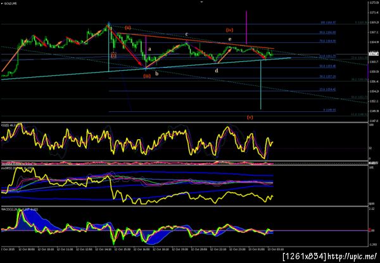
Task: Click the 50.0 Fibonacci level label
Action: pos(328,66)
